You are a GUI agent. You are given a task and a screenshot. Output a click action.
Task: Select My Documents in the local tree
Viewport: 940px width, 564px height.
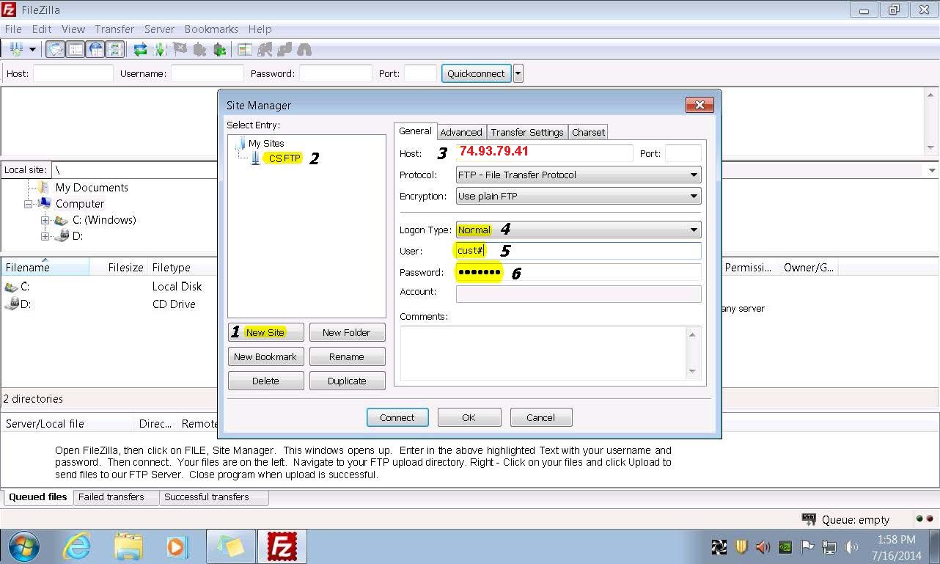coord(92,188)
